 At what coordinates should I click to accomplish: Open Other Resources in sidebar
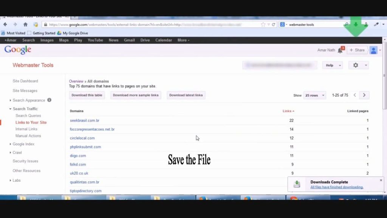click(26, 171)
